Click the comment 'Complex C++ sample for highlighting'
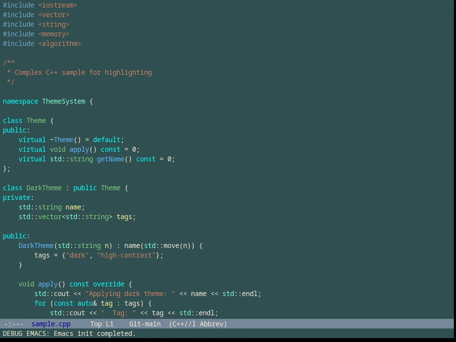This screenshot has width=456, height=342. 83,72
